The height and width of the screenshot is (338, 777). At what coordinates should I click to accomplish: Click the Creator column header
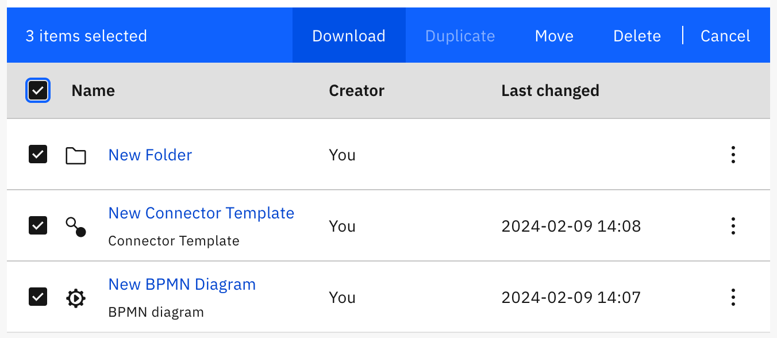point(356,90)
